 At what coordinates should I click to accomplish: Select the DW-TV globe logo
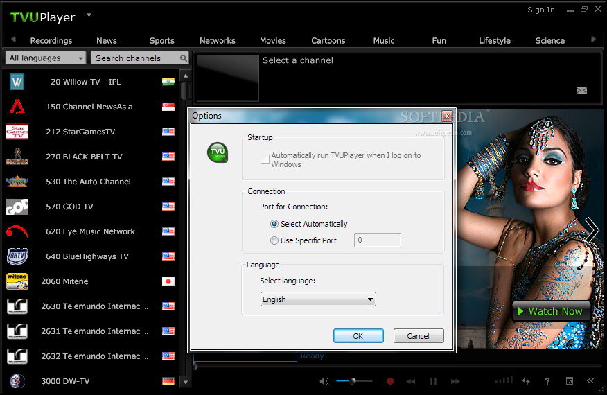(17, 381)
